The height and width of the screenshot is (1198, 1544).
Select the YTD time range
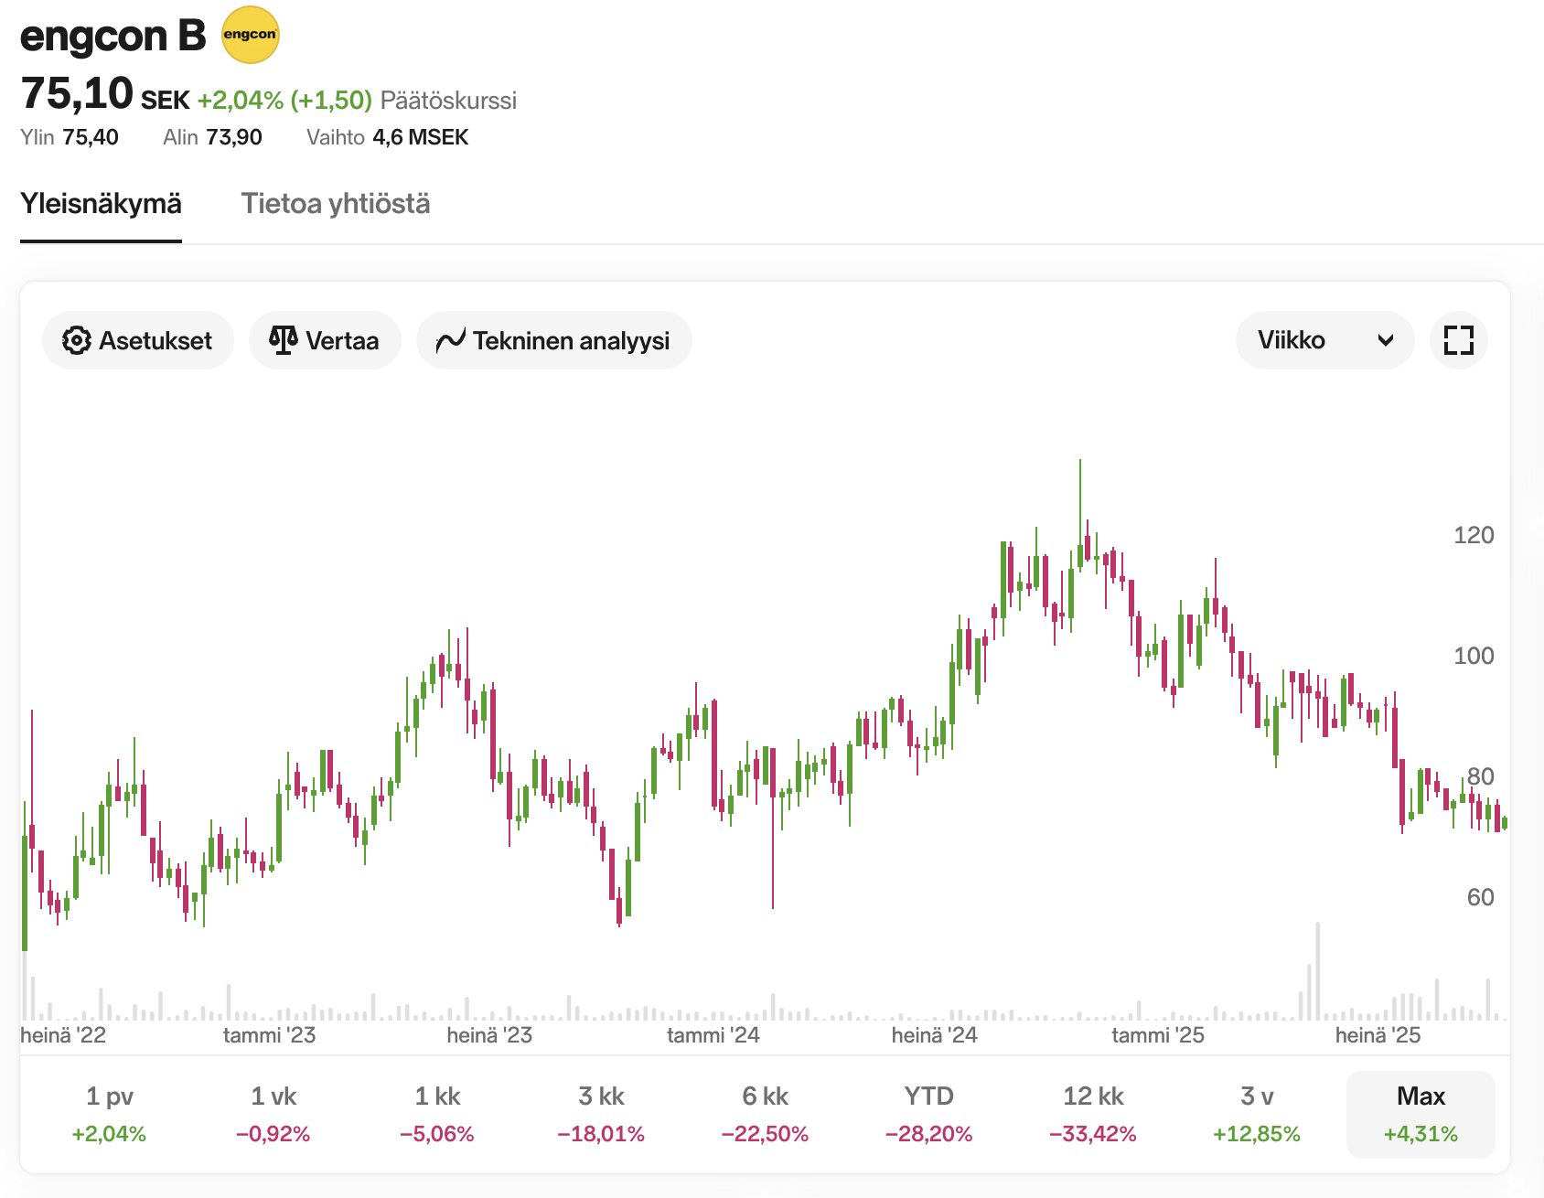pyautogui.click(x=928, y=1114)
